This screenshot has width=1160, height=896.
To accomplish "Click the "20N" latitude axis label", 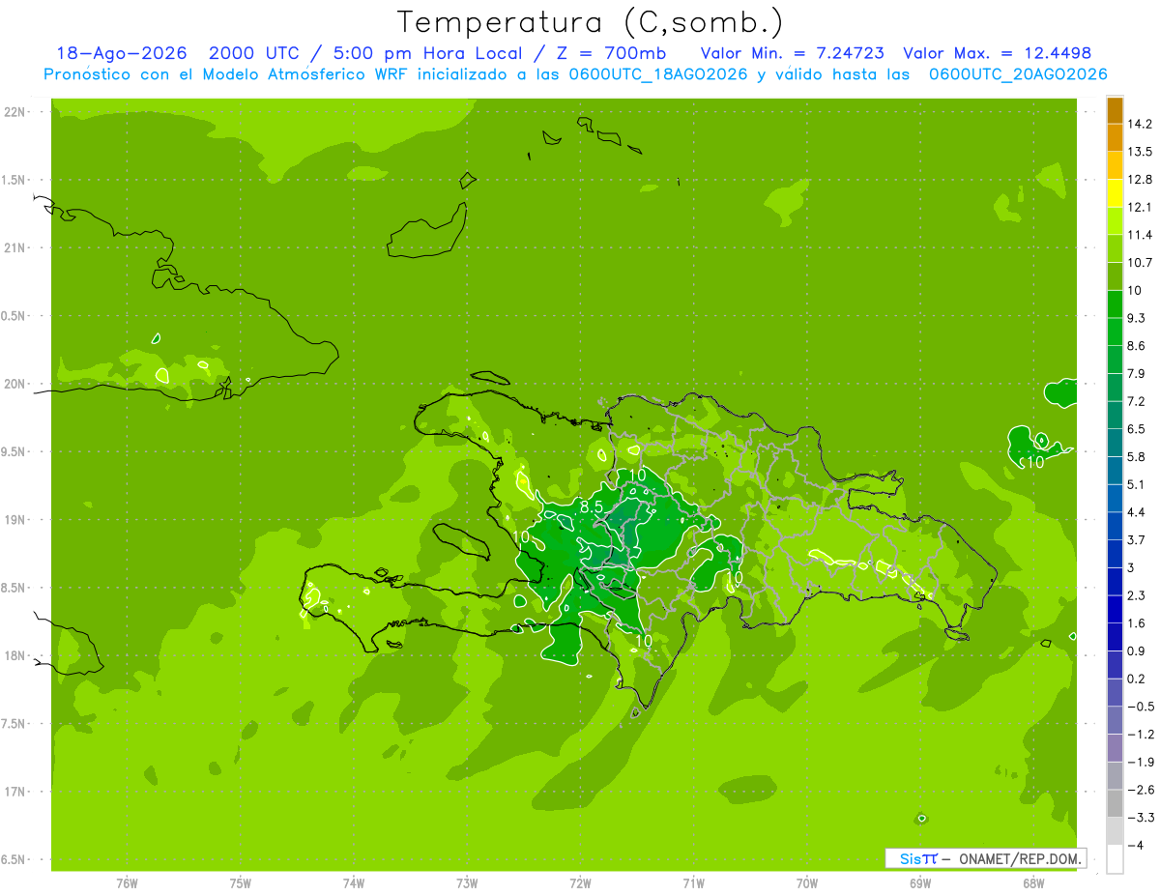I will point(15,385).
